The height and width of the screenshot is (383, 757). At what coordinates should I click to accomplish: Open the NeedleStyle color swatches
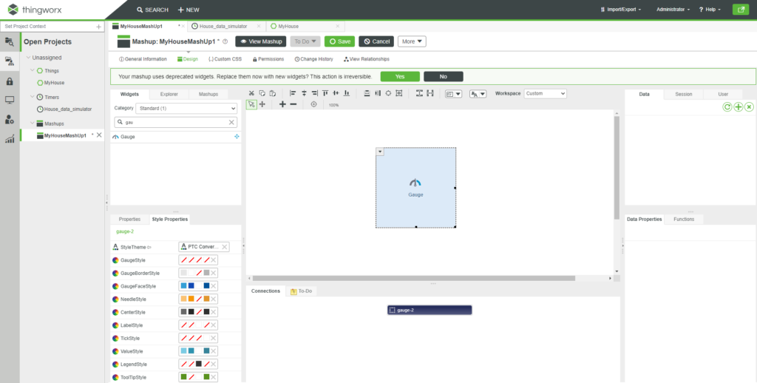(198, 299)
